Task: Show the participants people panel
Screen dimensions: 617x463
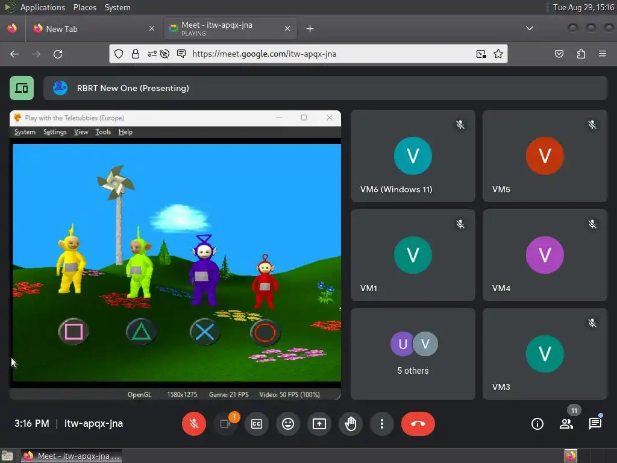Action: tap(566, 424)
